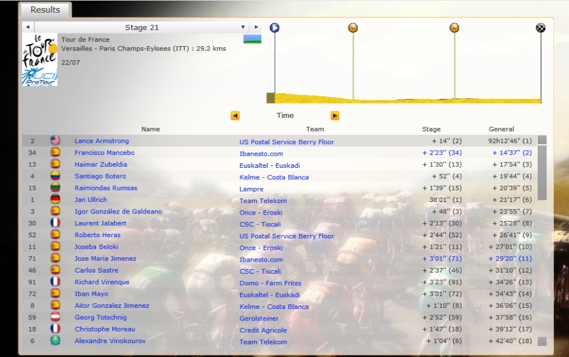Click the second intermediate checkpoint marker

click(454, 28)
